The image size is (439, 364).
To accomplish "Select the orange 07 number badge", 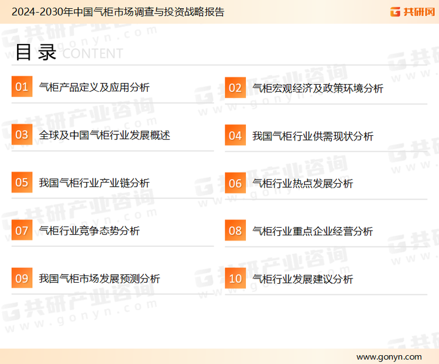I will (22, 231).
